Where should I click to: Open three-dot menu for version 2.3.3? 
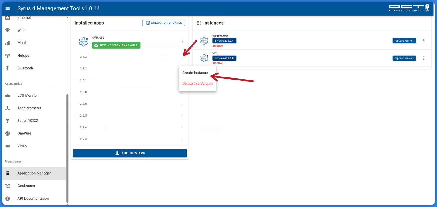coord(182,57)
